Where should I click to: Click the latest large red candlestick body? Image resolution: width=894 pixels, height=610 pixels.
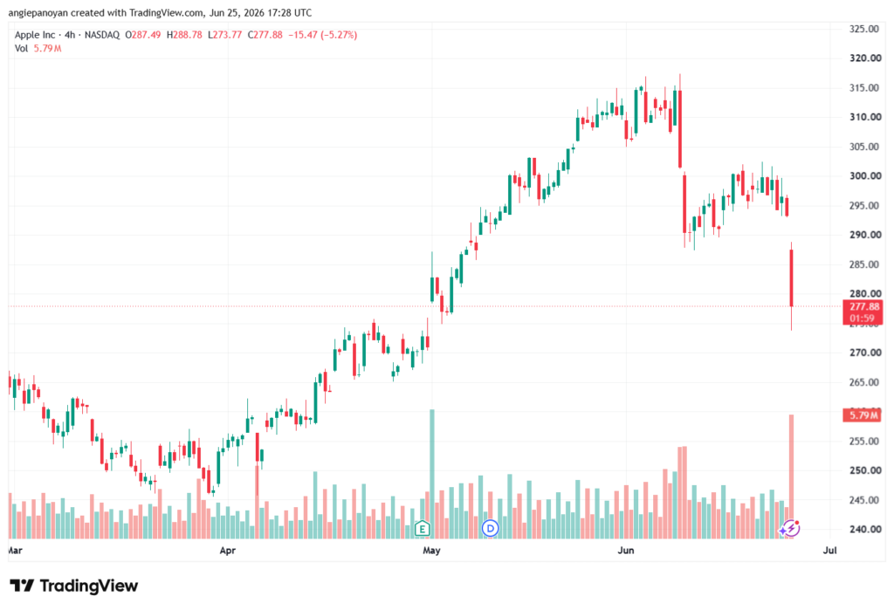coord(791,278)
